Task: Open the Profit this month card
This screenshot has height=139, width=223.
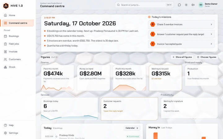Action: click(129, 78)
